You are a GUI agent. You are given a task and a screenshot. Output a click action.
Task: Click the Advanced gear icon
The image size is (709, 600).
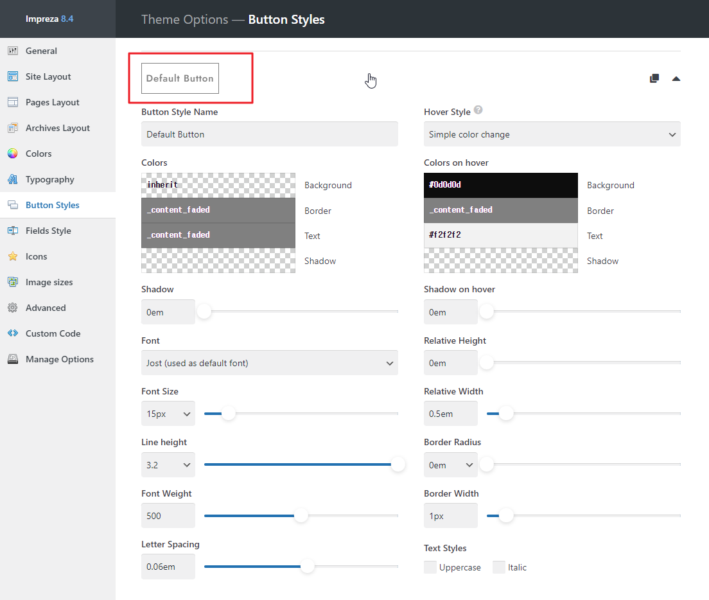(x=13, y=308)
